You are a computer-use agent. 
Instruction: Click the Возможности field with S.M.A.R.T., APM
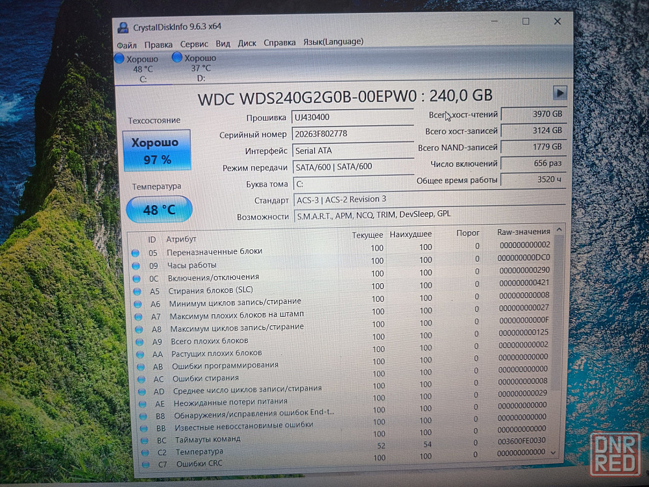[430, 214]
